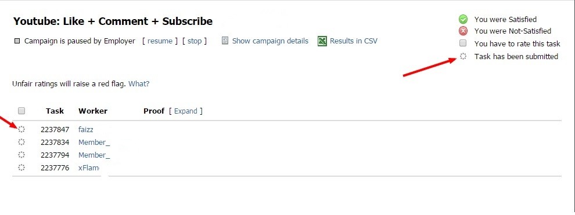Open Show campaign details
This screenshot has height=215, width=575.
(x=270, y=41)
